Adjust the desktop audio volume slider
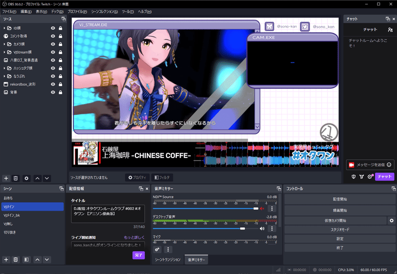397x274 pixels. click(205, 228)
